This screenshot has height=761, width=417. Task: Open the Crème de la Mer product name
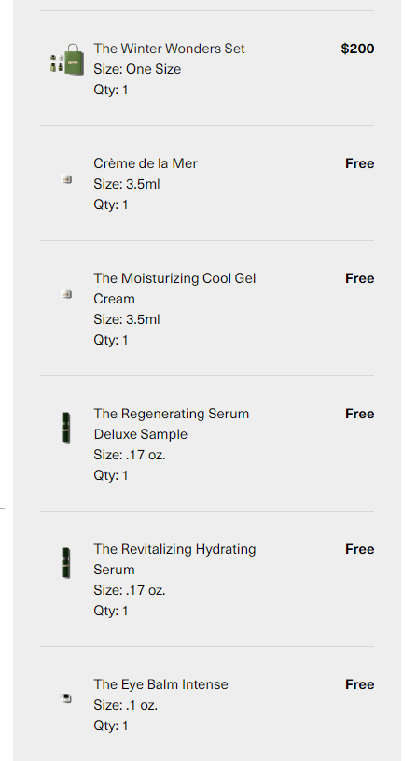146,163
